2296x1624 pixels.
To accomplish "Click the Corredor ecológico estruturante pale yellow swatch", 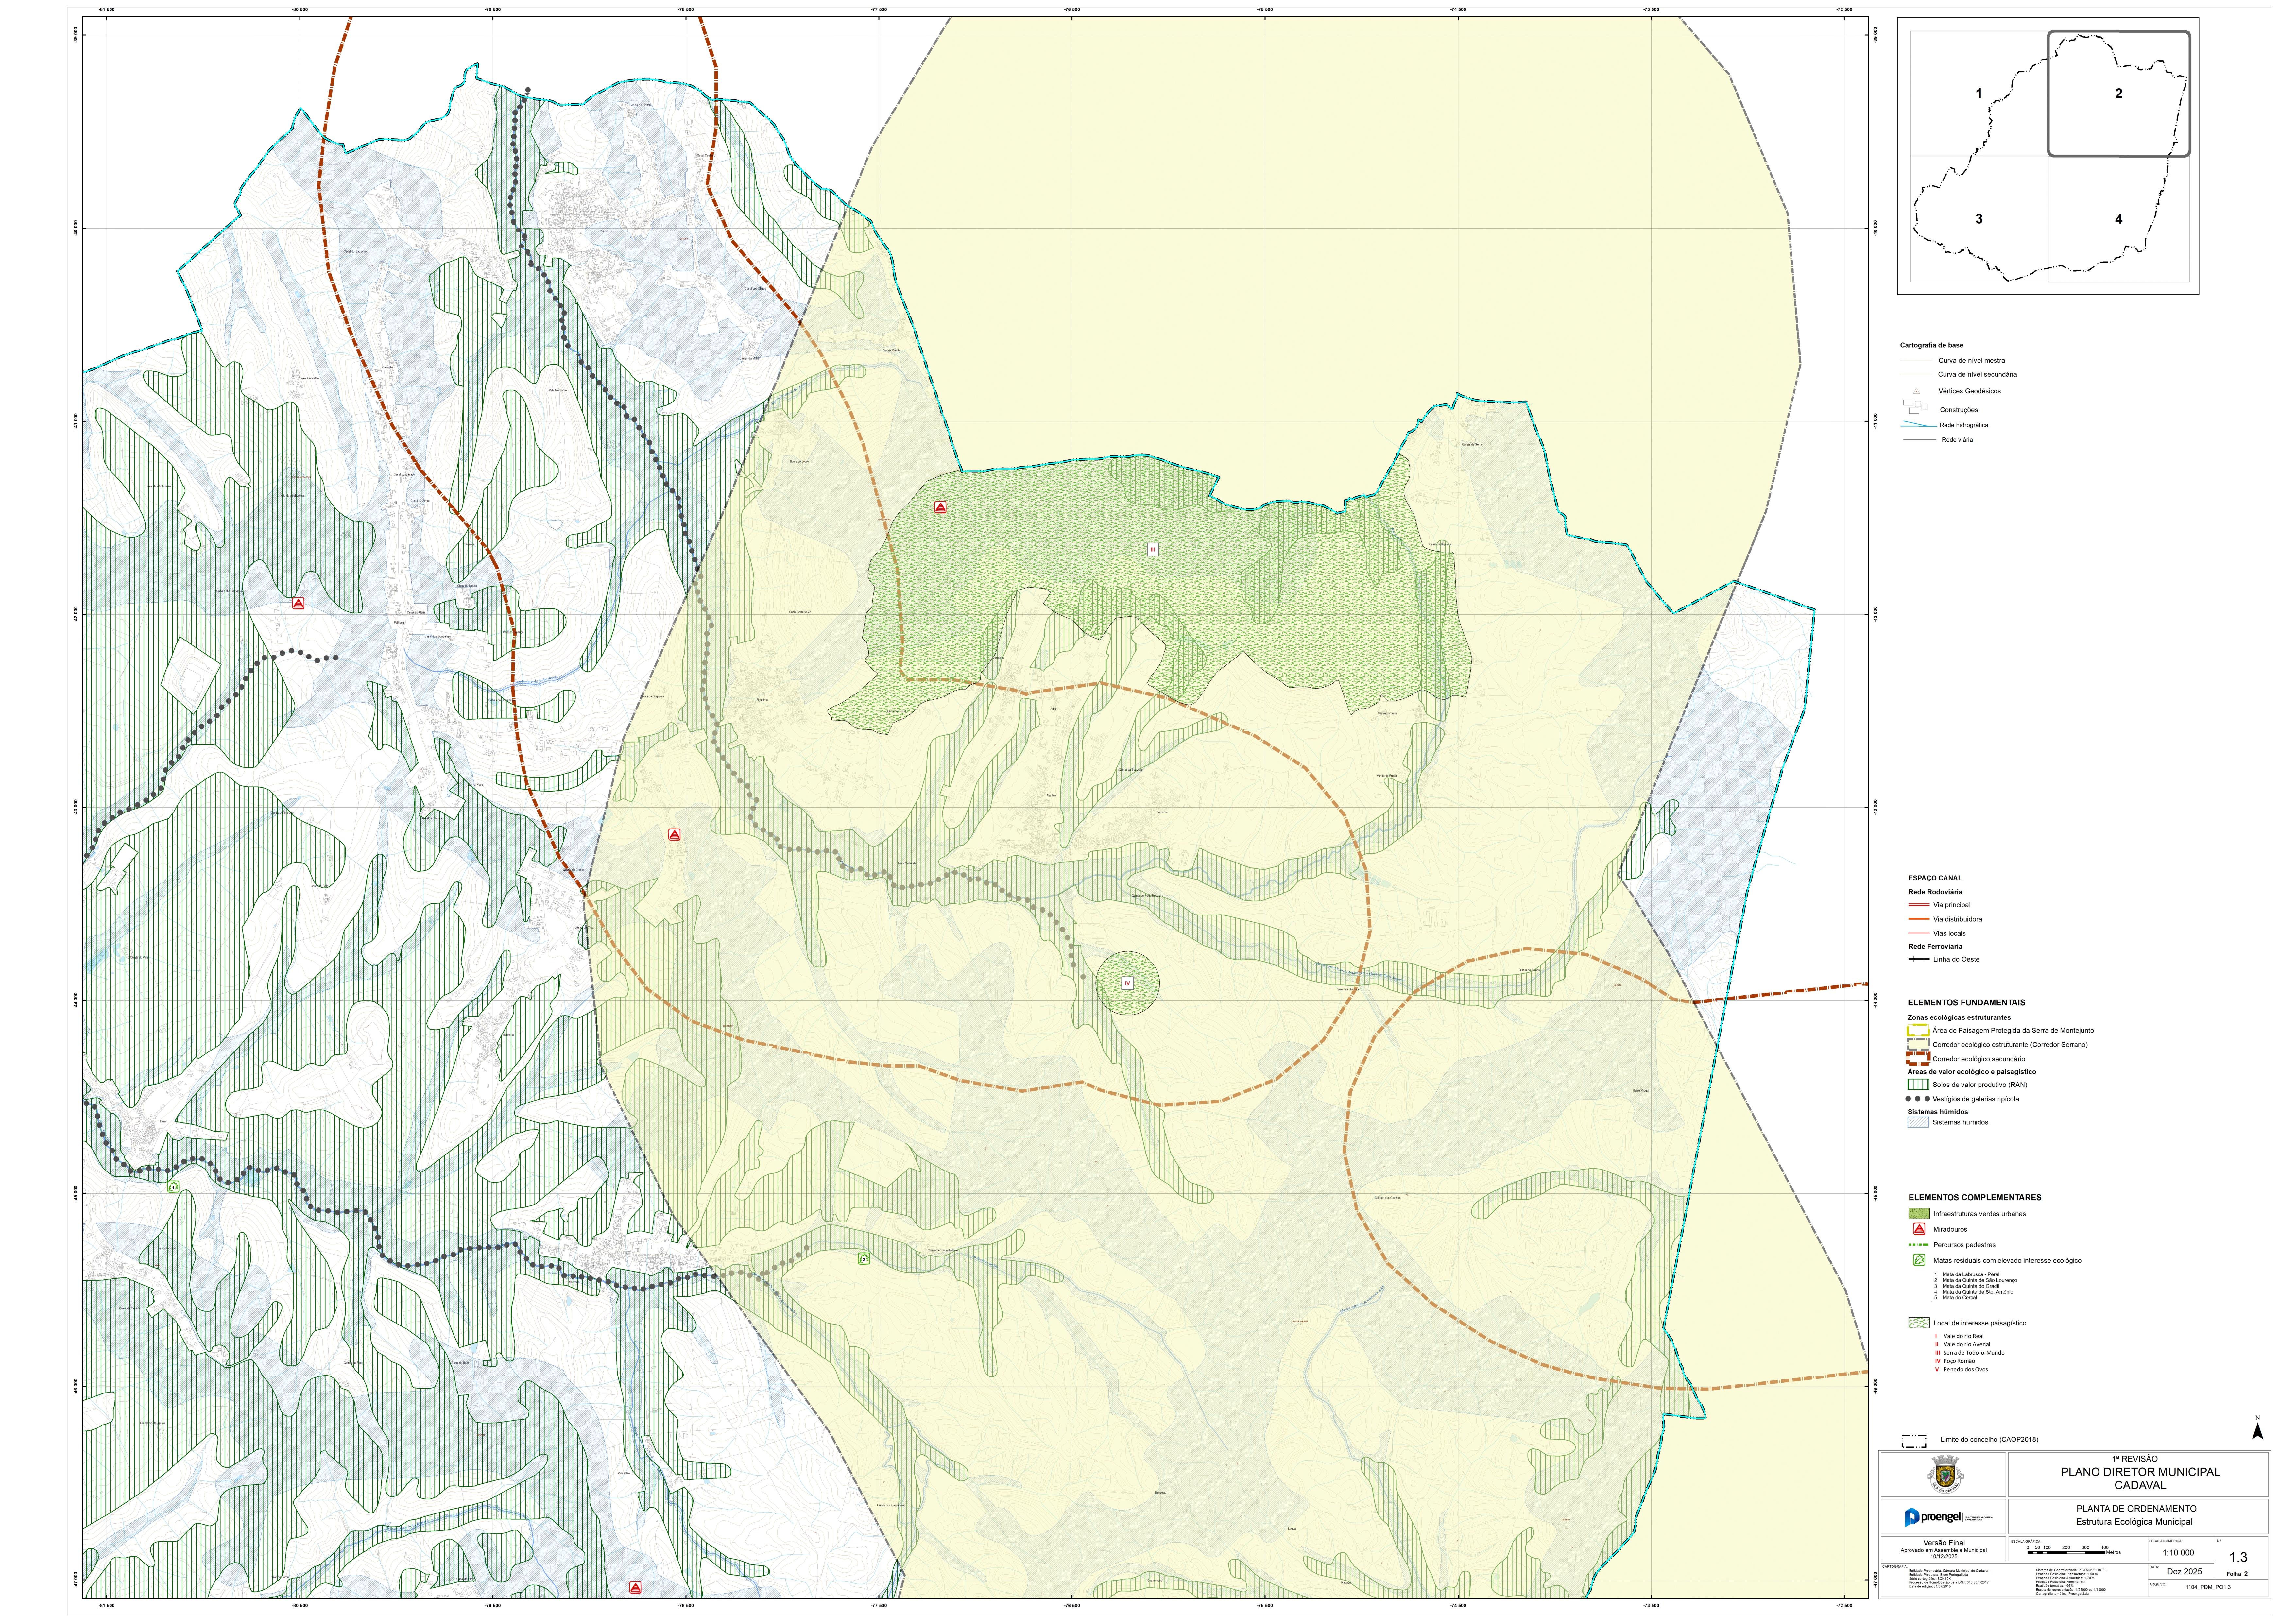I will tap(1918, 1044).
